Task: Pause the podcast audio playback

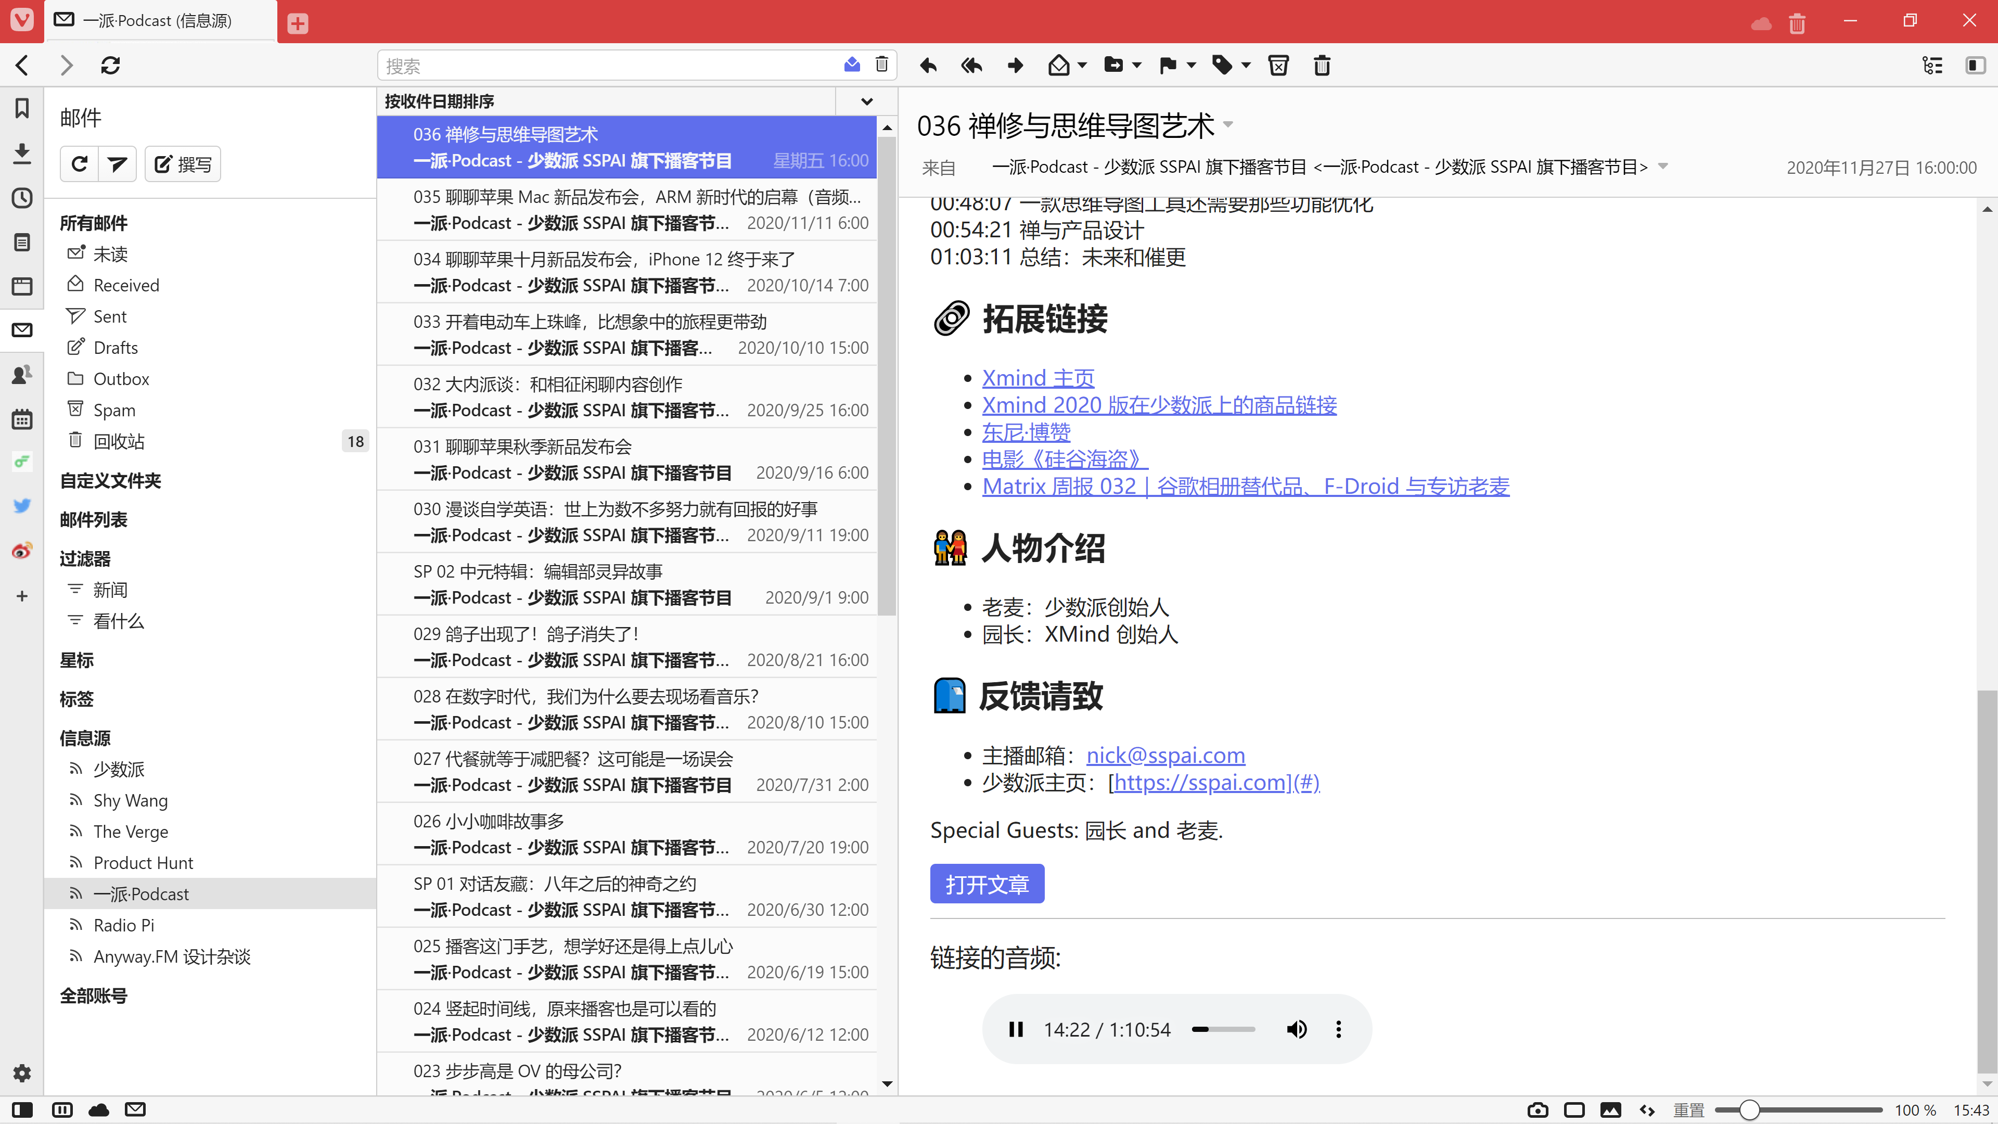Action: pyautogui.click(x=1015, y=1029)
